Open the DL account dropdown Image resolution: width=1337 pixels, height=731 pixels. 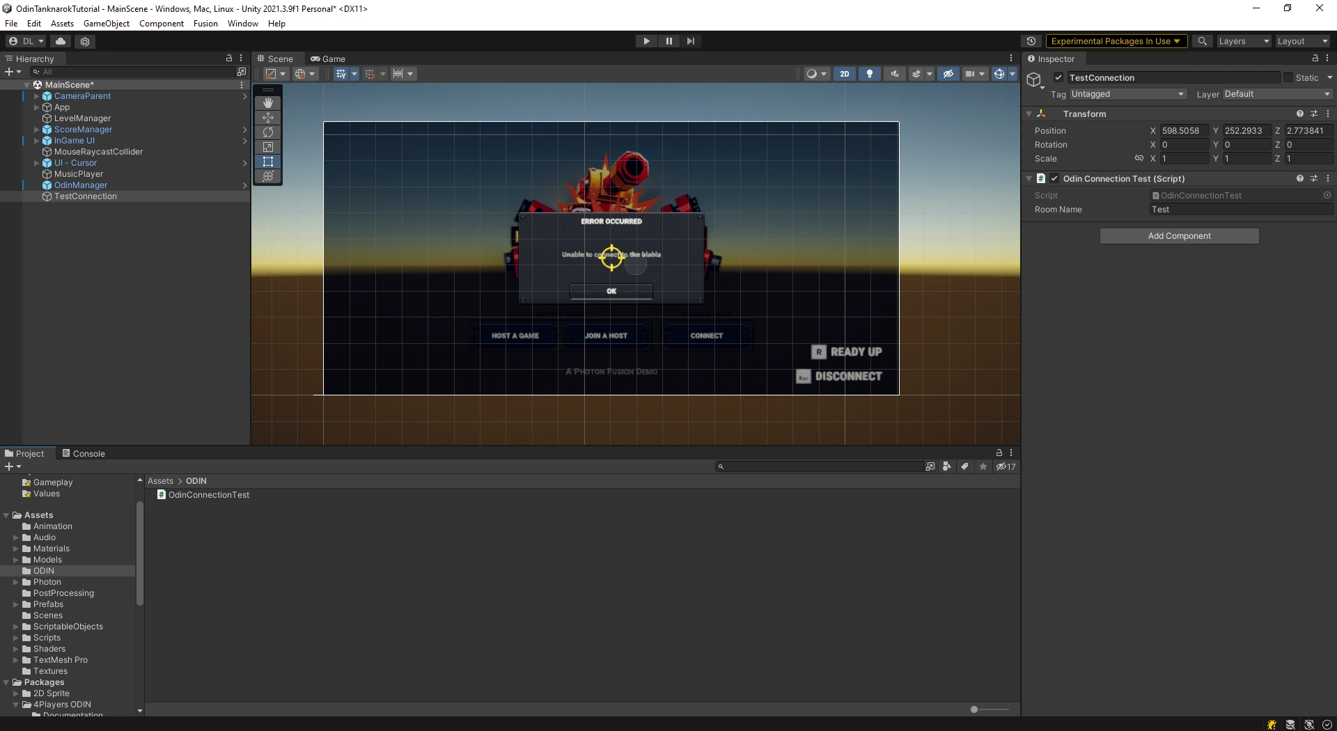coord(26,41)
